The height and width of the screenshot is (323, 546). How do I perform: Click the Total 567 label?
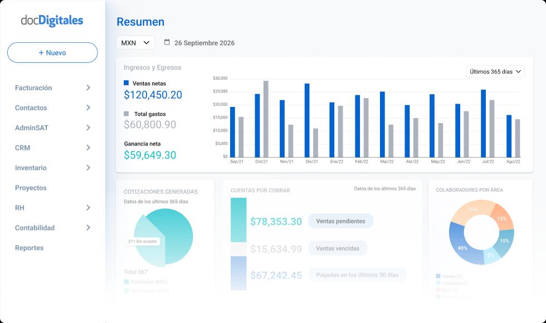click(136, 272)
